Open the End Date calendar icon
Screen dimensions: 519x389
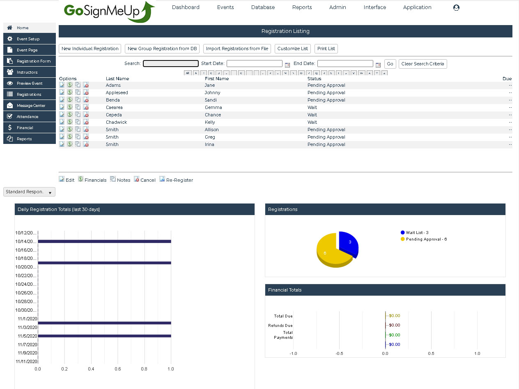[x=378, y=64]
